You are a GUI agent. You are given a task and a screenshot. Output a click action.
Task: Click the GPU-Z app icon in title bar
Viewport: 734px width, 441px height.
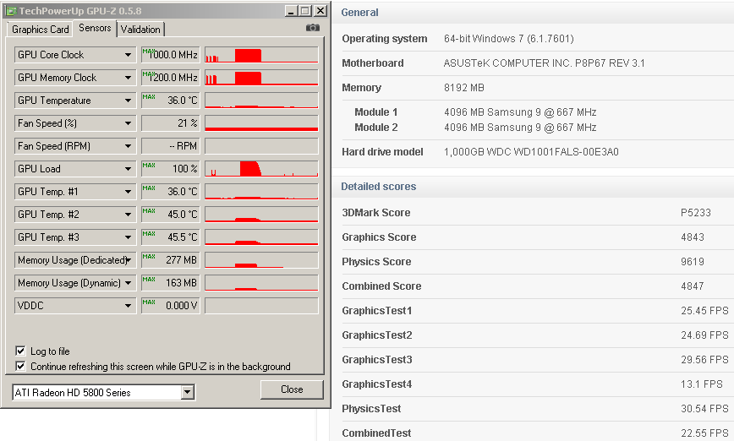[x=11, y=11]
